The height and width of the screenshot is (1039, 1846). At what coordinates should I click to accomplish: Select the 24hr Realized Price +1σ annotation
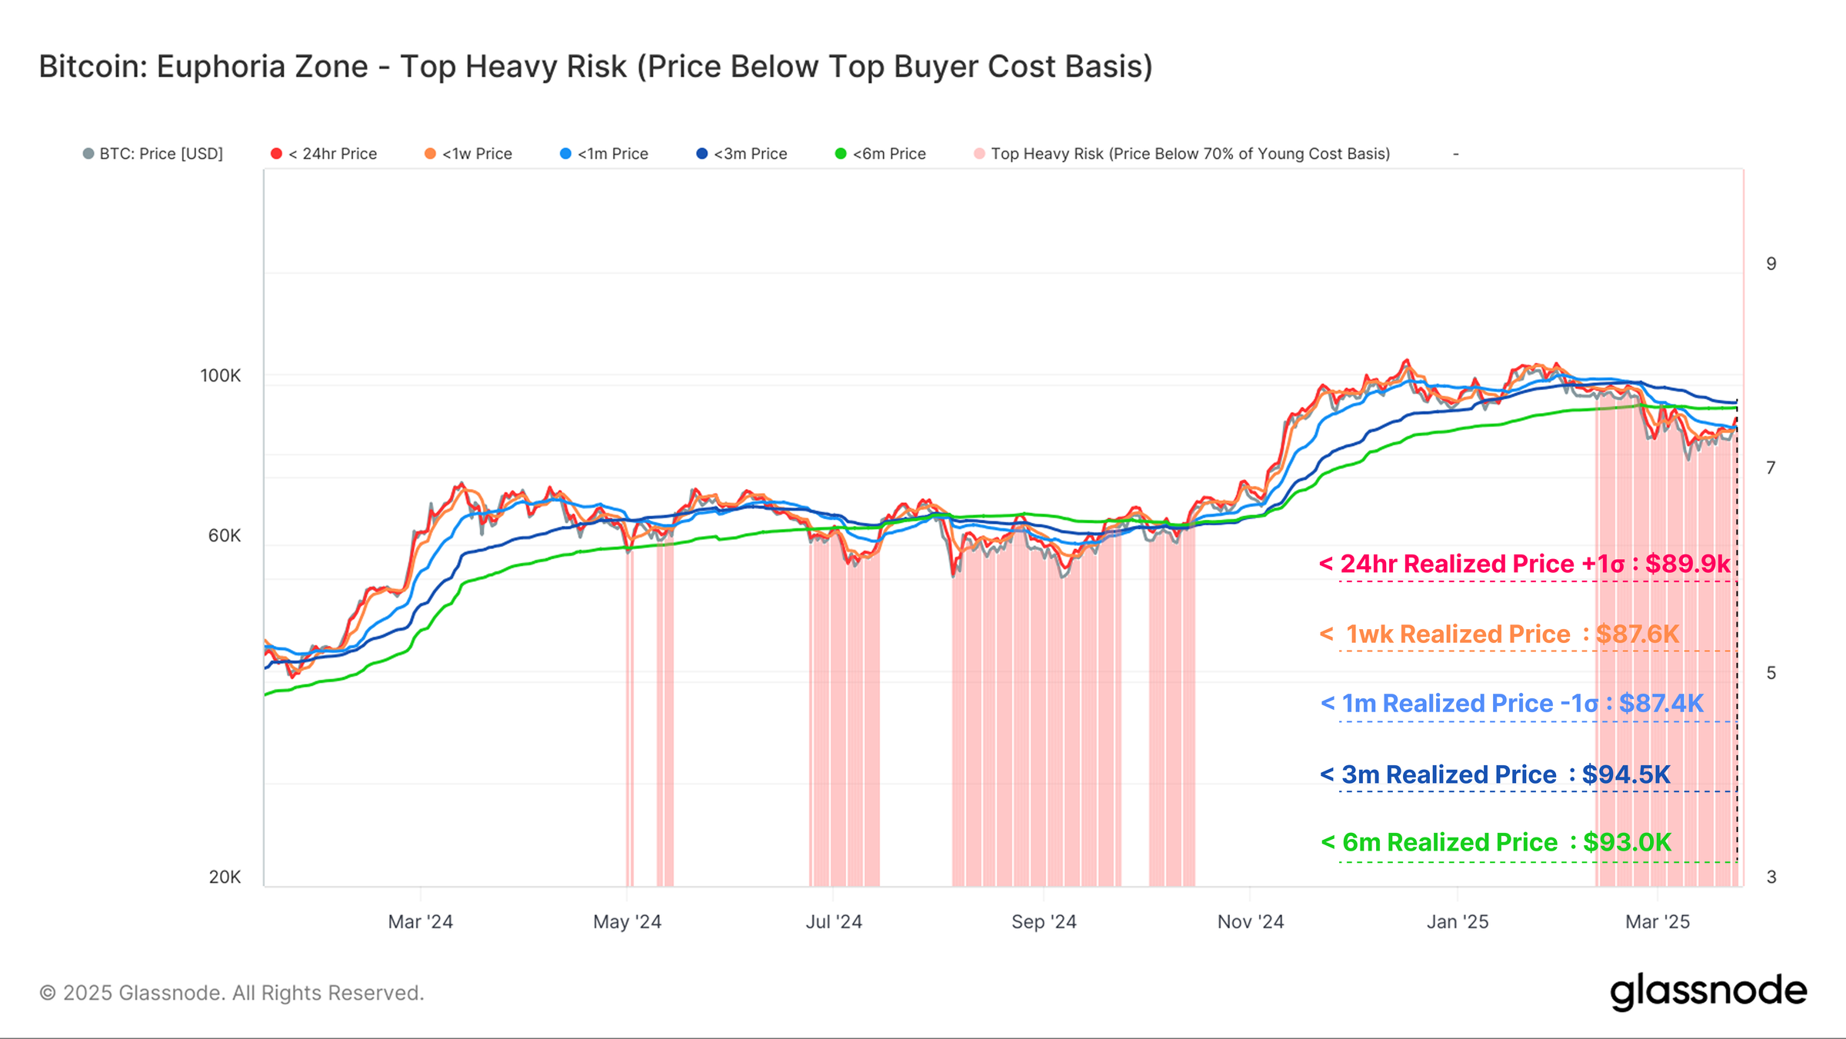[1524, 564]
